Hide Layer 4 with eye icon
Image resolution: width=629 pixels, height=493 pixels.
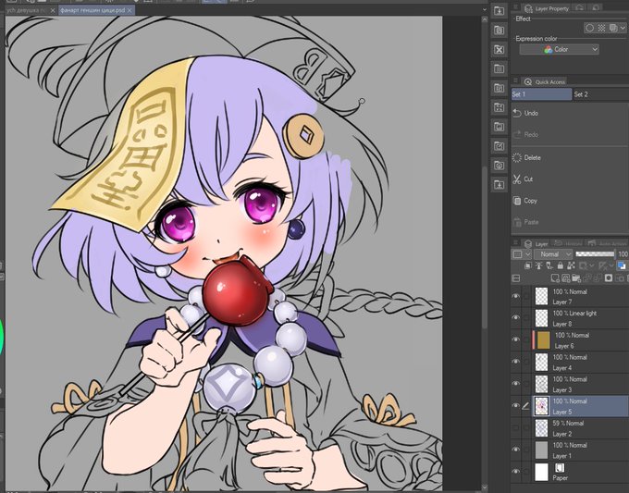pyautogui.click(x=516, y=362)
